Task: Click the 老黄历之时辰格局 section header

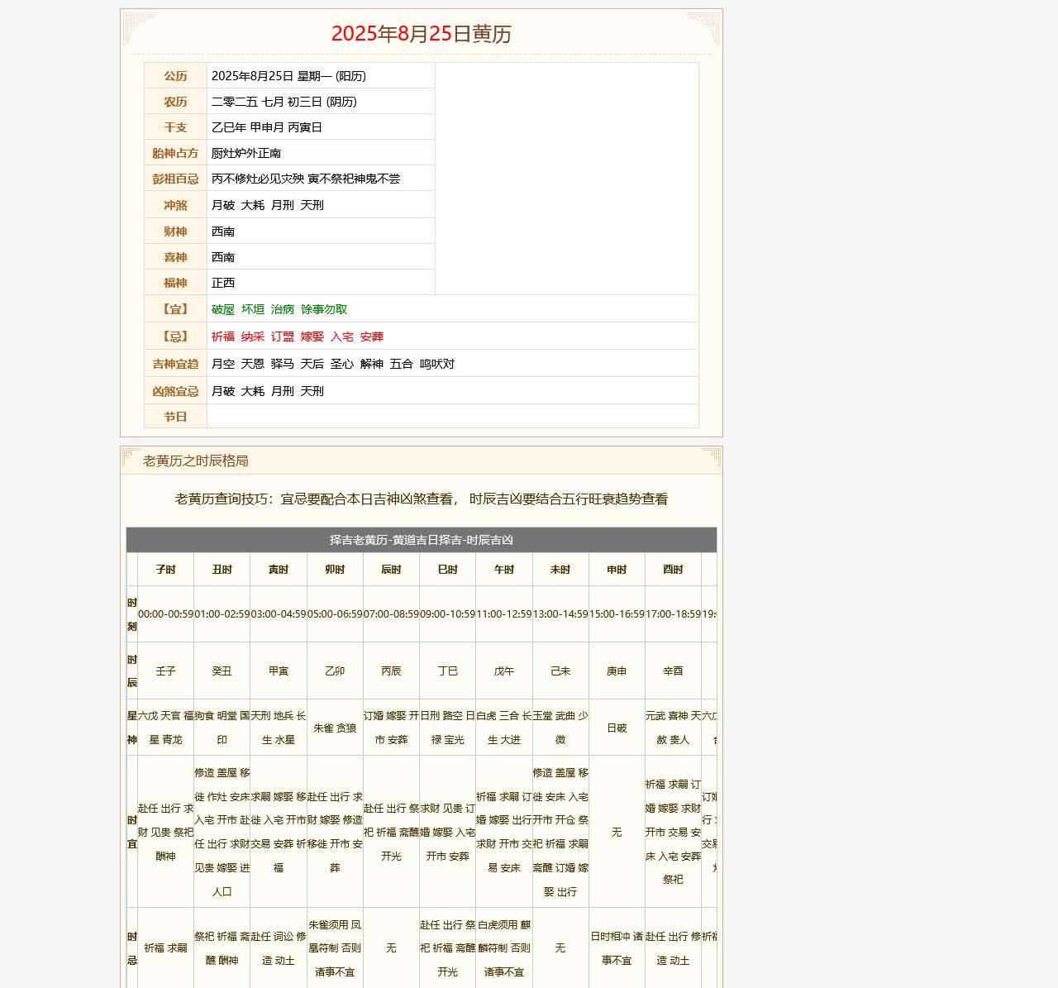Action: click(x=196, y=461)
